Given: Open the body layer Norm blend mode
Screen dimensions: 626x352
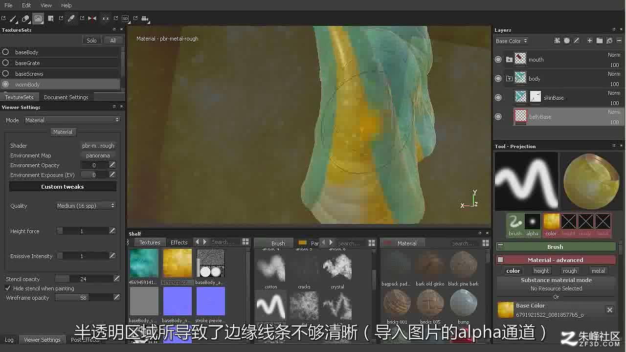Looking at the screenshot, I should pos(614,74).
